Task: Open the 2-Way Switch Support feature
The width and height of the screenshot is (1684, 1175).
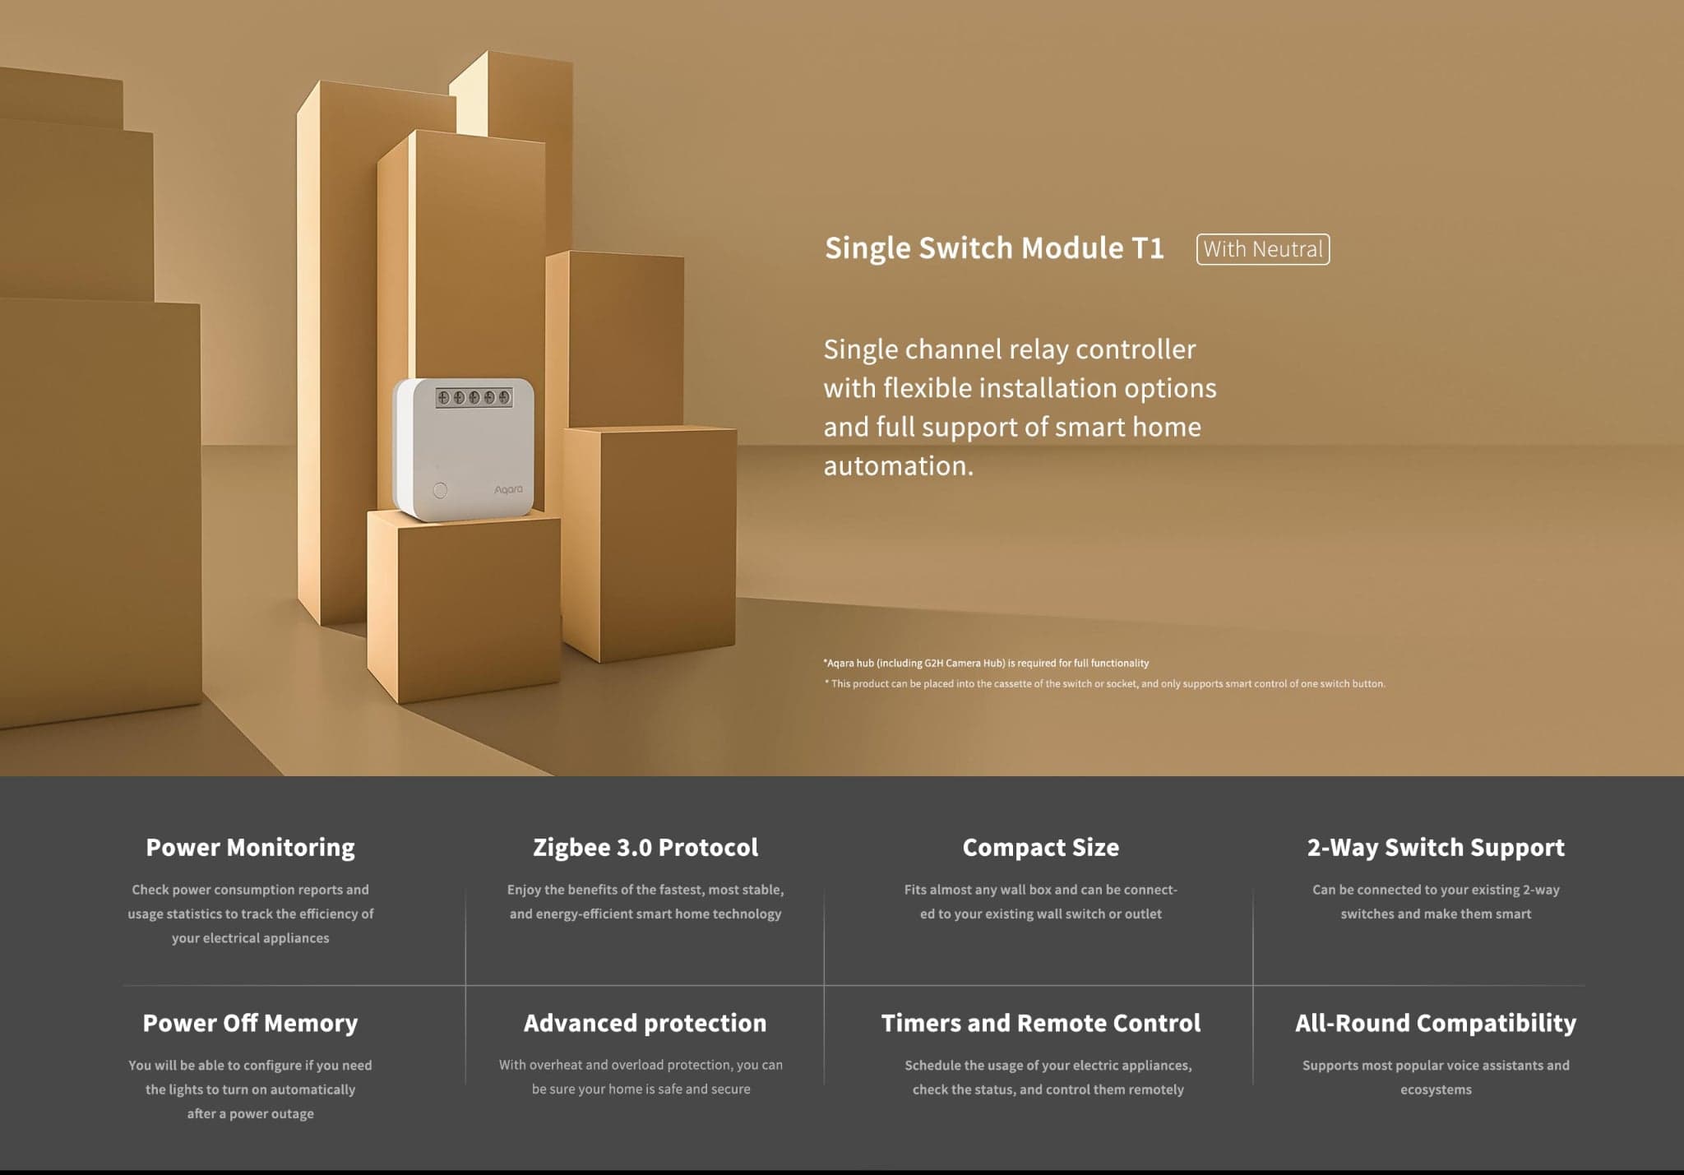Action: pyautogui.click(x=1436, y=848)
